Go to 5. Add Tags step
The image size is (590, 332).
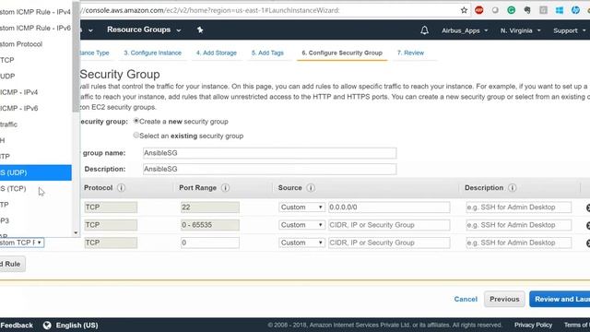(267, 53)
